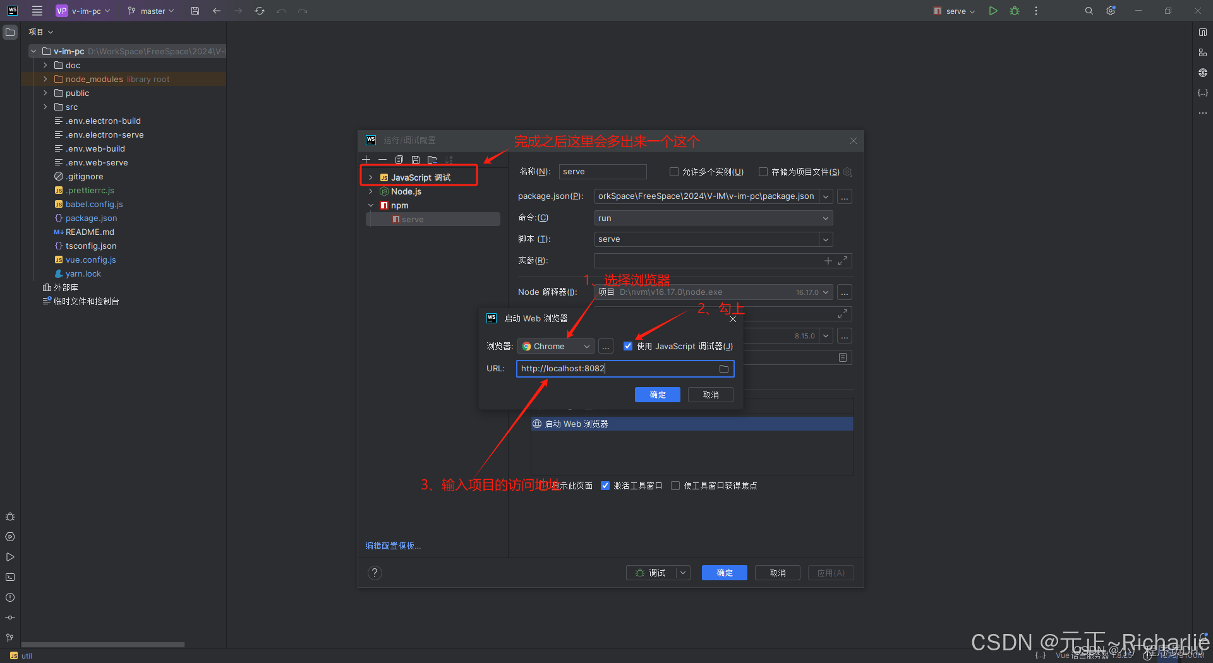
Task: Open the Terminal tool window icon
Action: pos(10,577)
